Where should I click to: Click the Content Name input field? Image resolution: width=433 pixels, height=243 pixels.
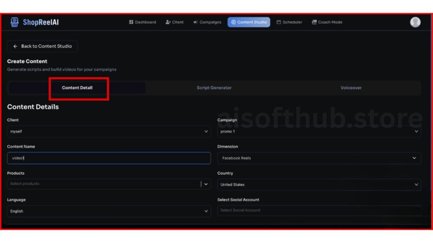(109, 158)
